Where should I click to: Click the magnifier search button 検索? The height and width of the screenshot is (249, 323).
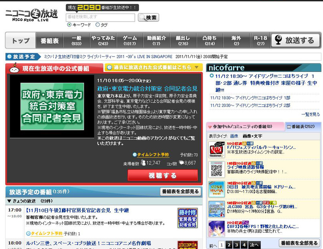click(x=148, y=18)
